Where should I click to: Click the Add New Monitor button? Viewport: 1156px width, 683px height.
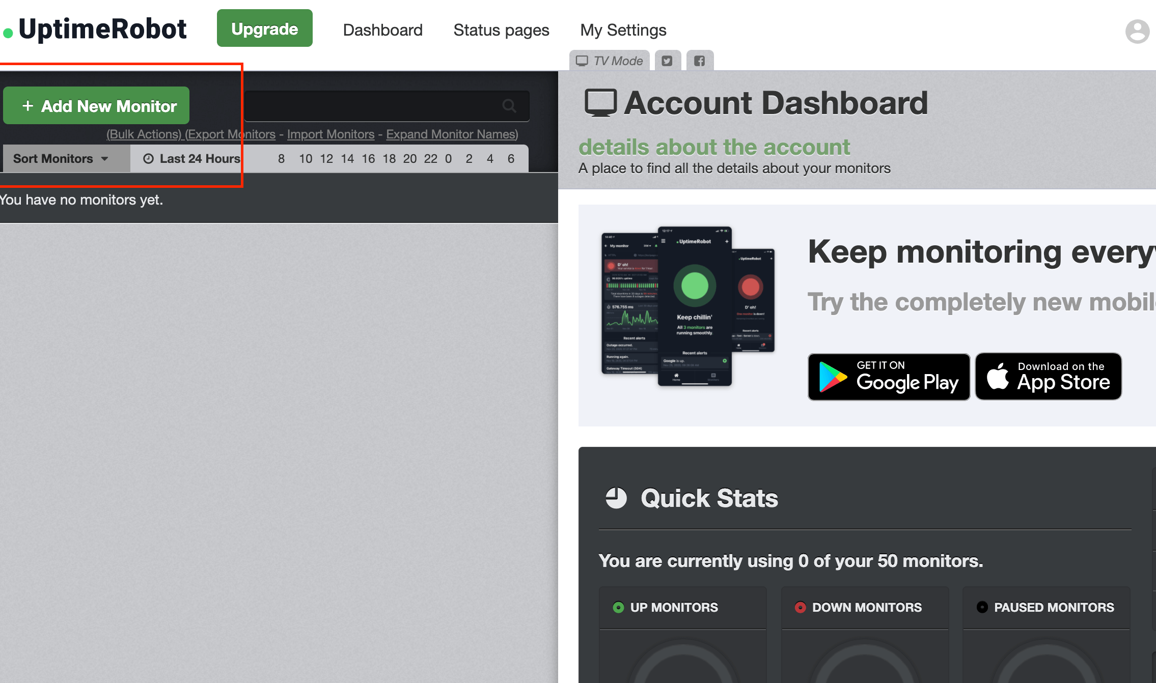(98, 106)
